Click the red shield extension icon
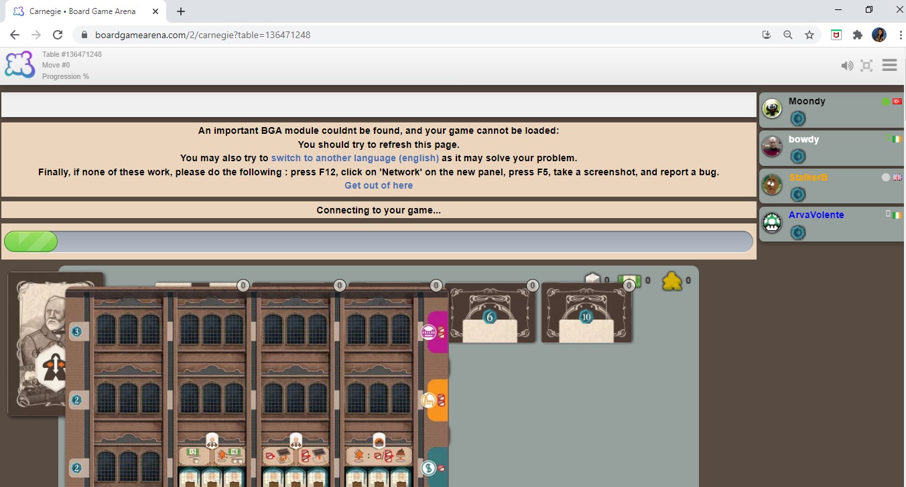Image resolution: width=906 pixels, height=487 pixels. (836, 35)
